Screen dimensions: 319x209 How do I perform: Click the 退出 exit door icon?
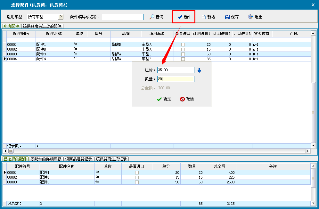pos(251,17)
